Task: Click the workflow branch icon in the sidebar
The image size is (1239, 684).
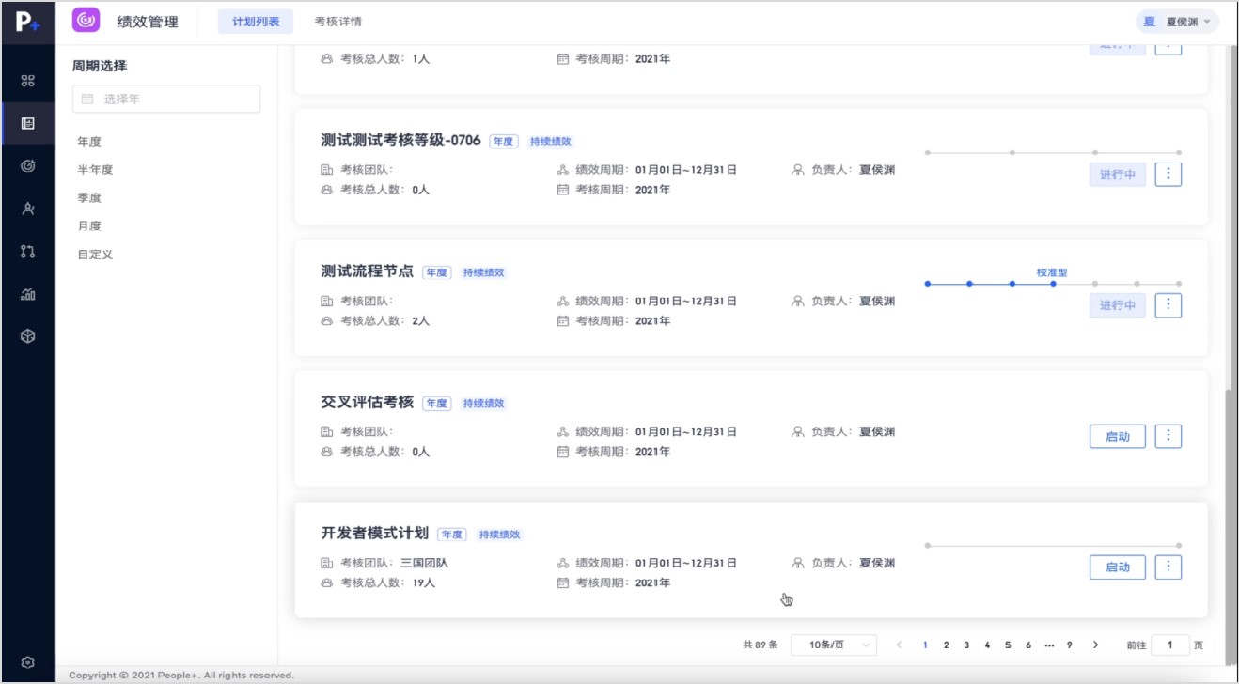Action: click(x=27, y=251)
